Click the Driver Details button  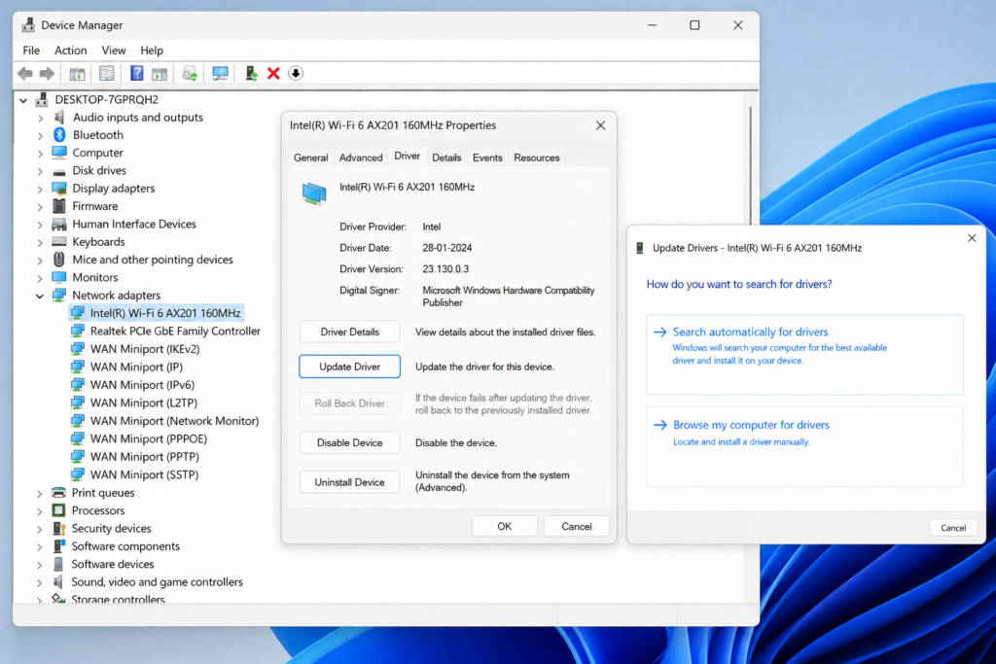349,332
